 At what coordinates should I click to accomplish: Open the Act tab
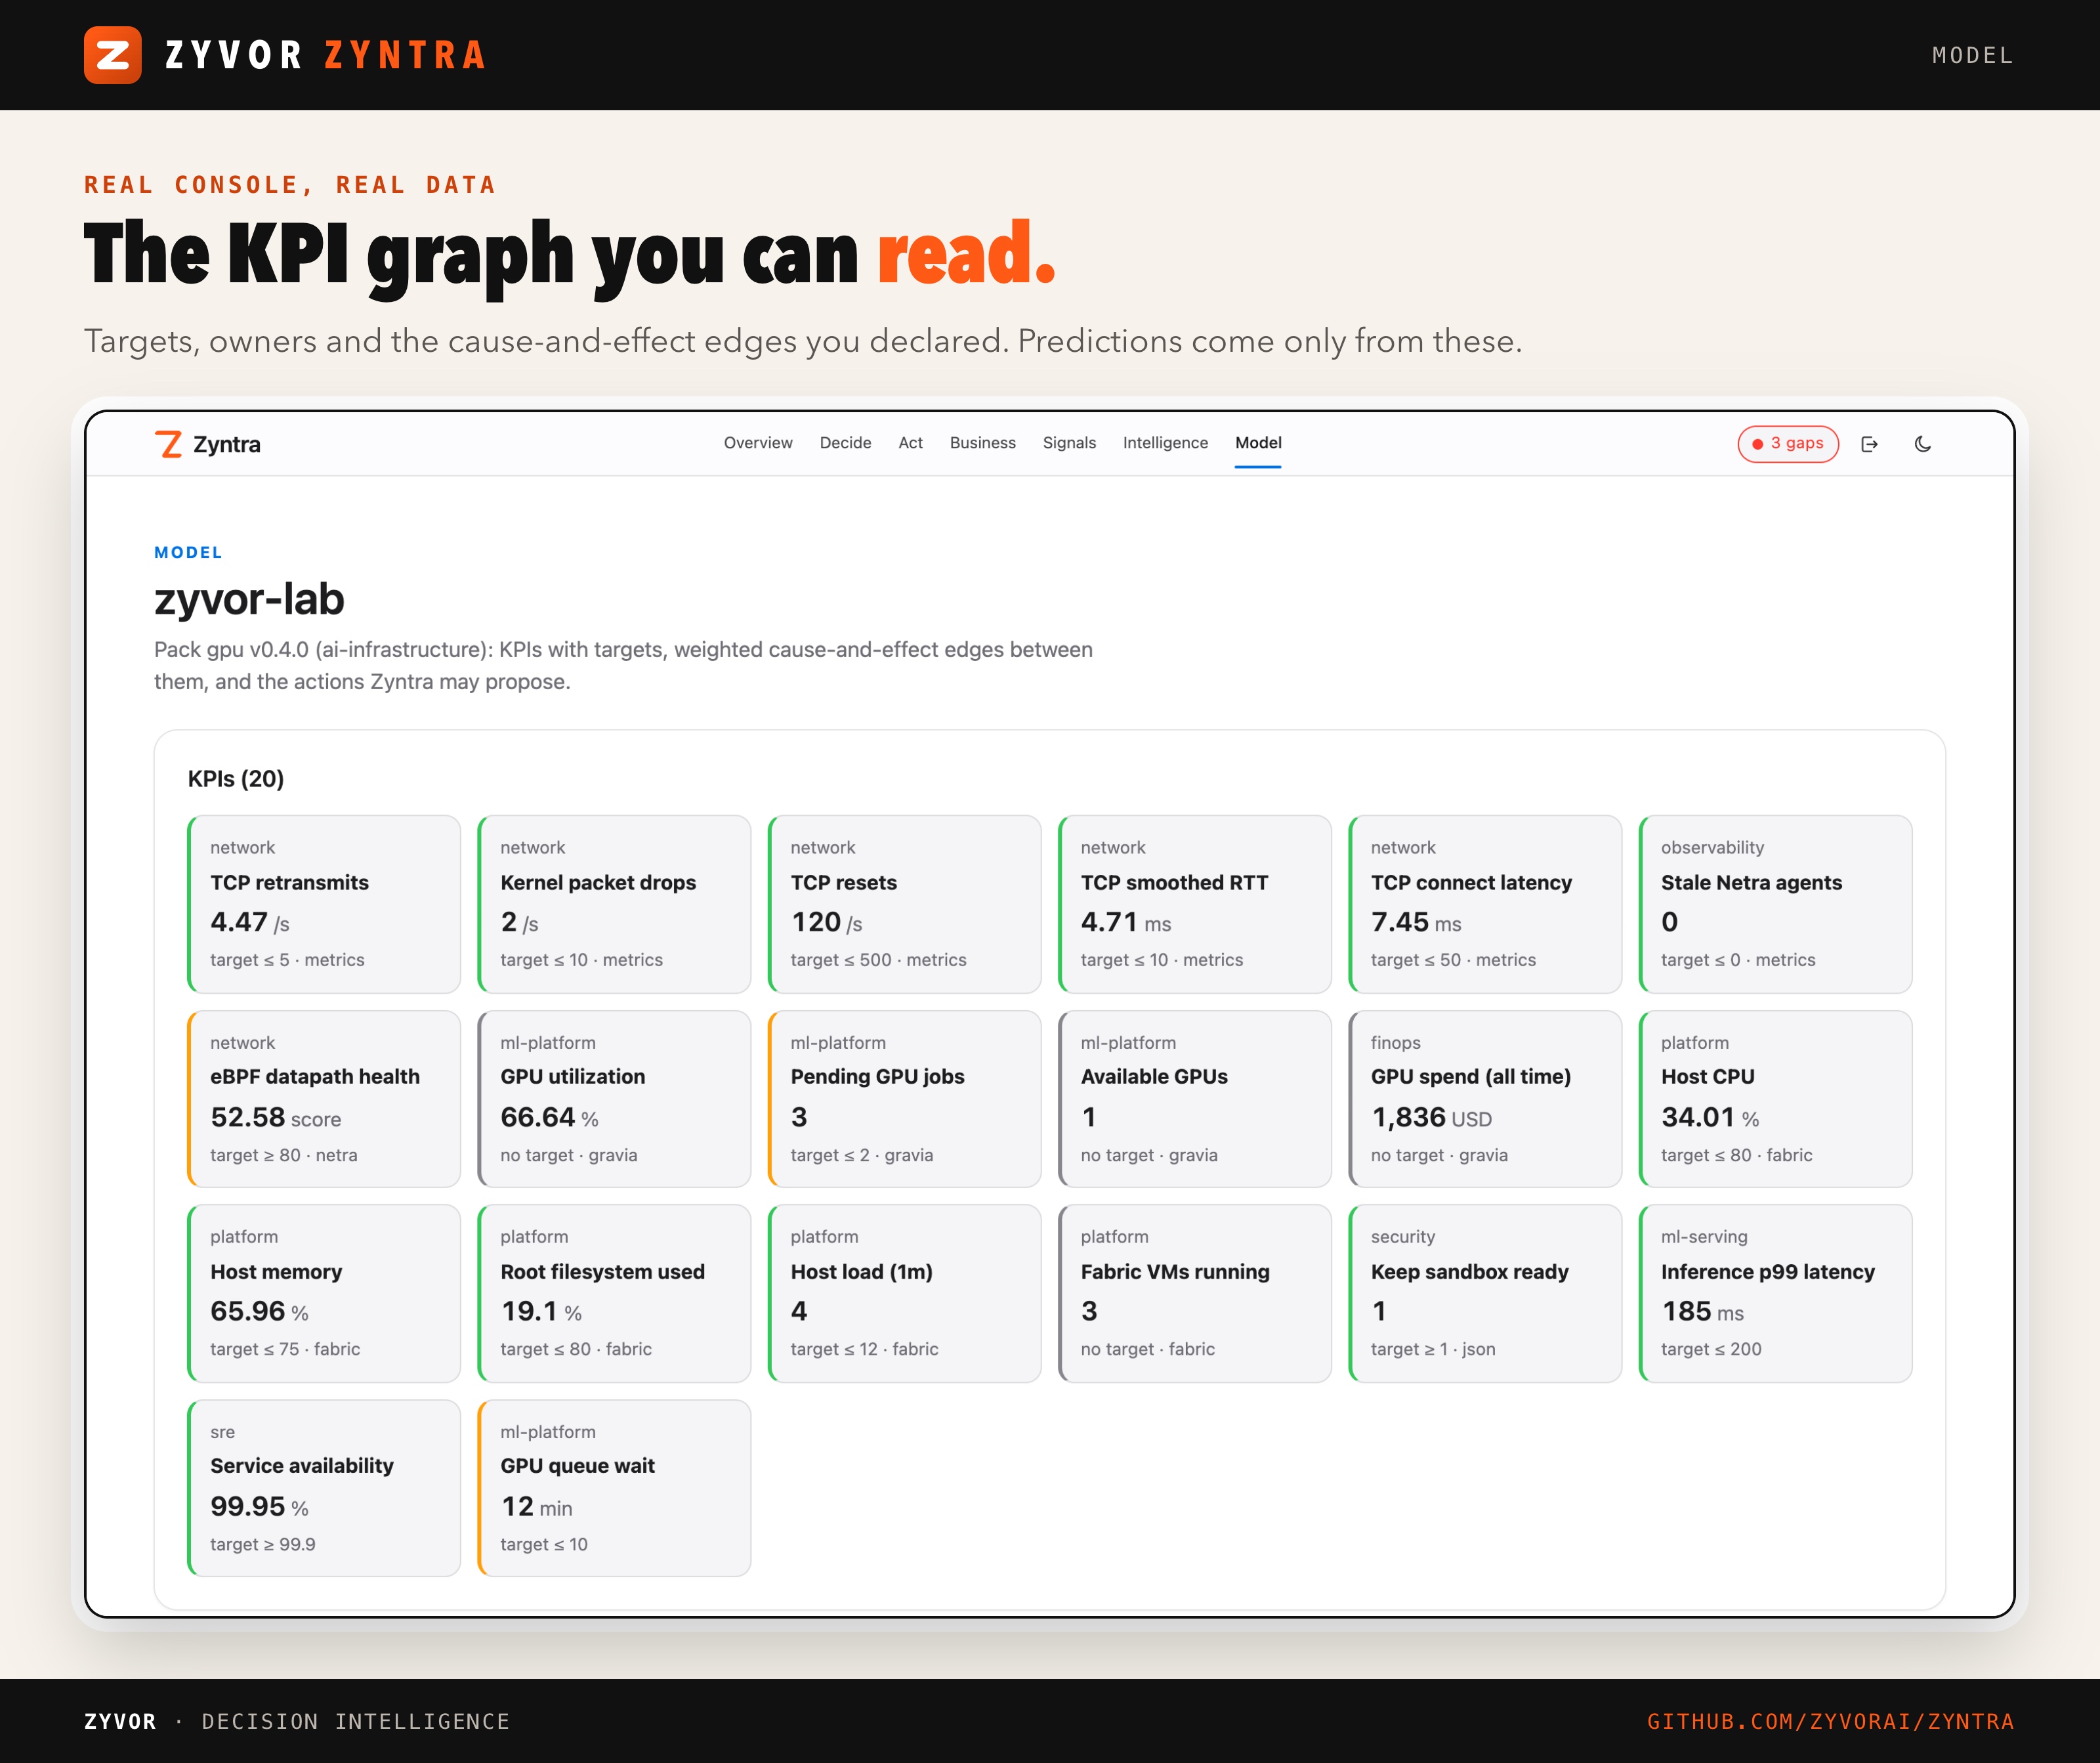pos(910,443)
